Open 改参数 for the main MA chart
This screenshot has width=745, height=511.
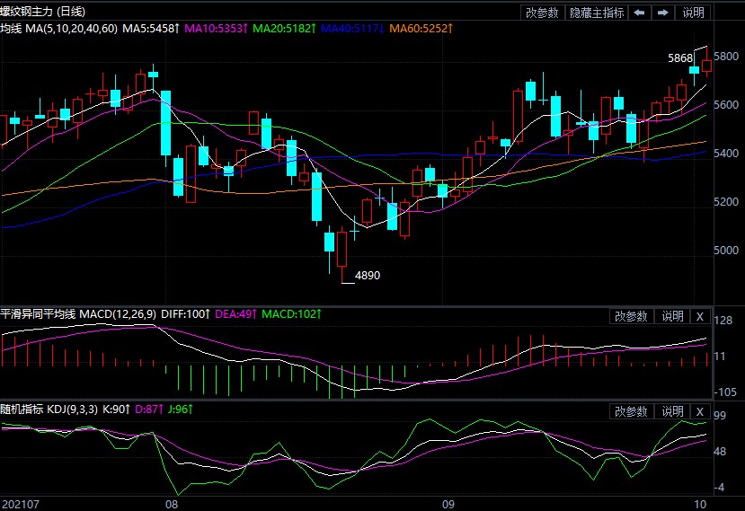(x=543, y=13)
